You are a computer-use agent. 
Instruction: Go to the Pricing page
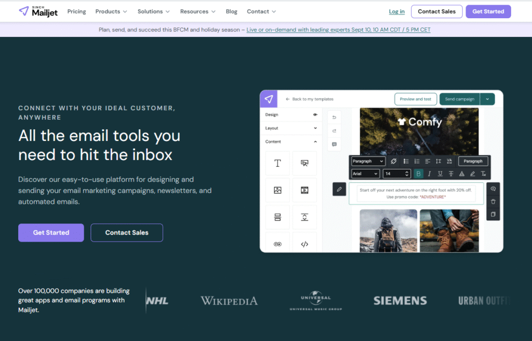[x=77, y=11]
